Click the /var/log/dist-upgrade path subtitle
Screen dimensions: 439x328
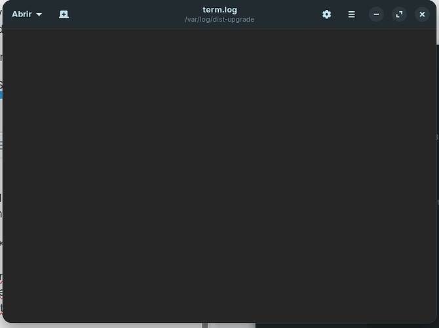220,20
